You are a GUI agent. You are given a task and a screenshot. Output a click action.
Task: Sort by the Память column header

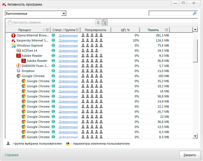tap(153, 30)
